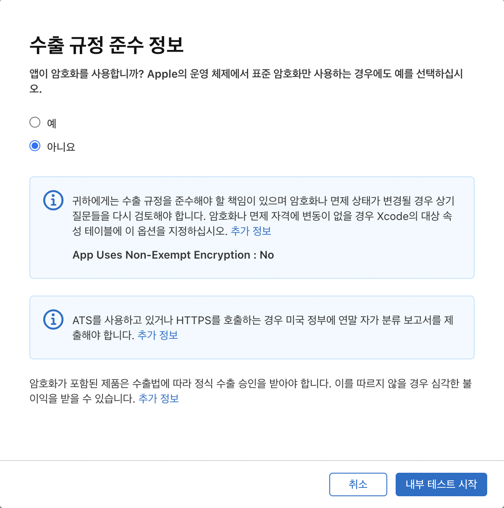Click the '수출 규정 준수 정보' heading
Screen dimensions: 504x508
(107, 45)
